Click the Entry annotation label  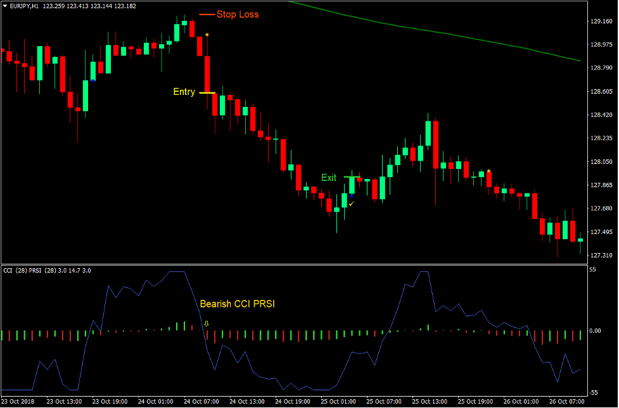click(x=182, y=92)
